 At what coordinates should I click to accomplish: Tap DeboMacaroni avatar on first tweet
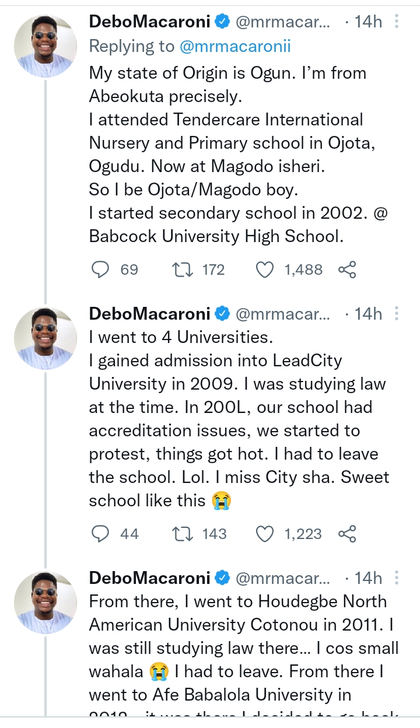(x=45, y=47)
